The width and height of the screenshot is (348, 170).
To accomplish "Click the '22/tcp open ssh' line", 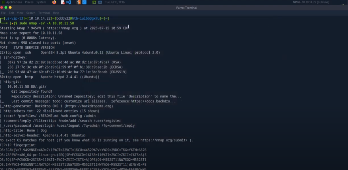I will 80,52.
